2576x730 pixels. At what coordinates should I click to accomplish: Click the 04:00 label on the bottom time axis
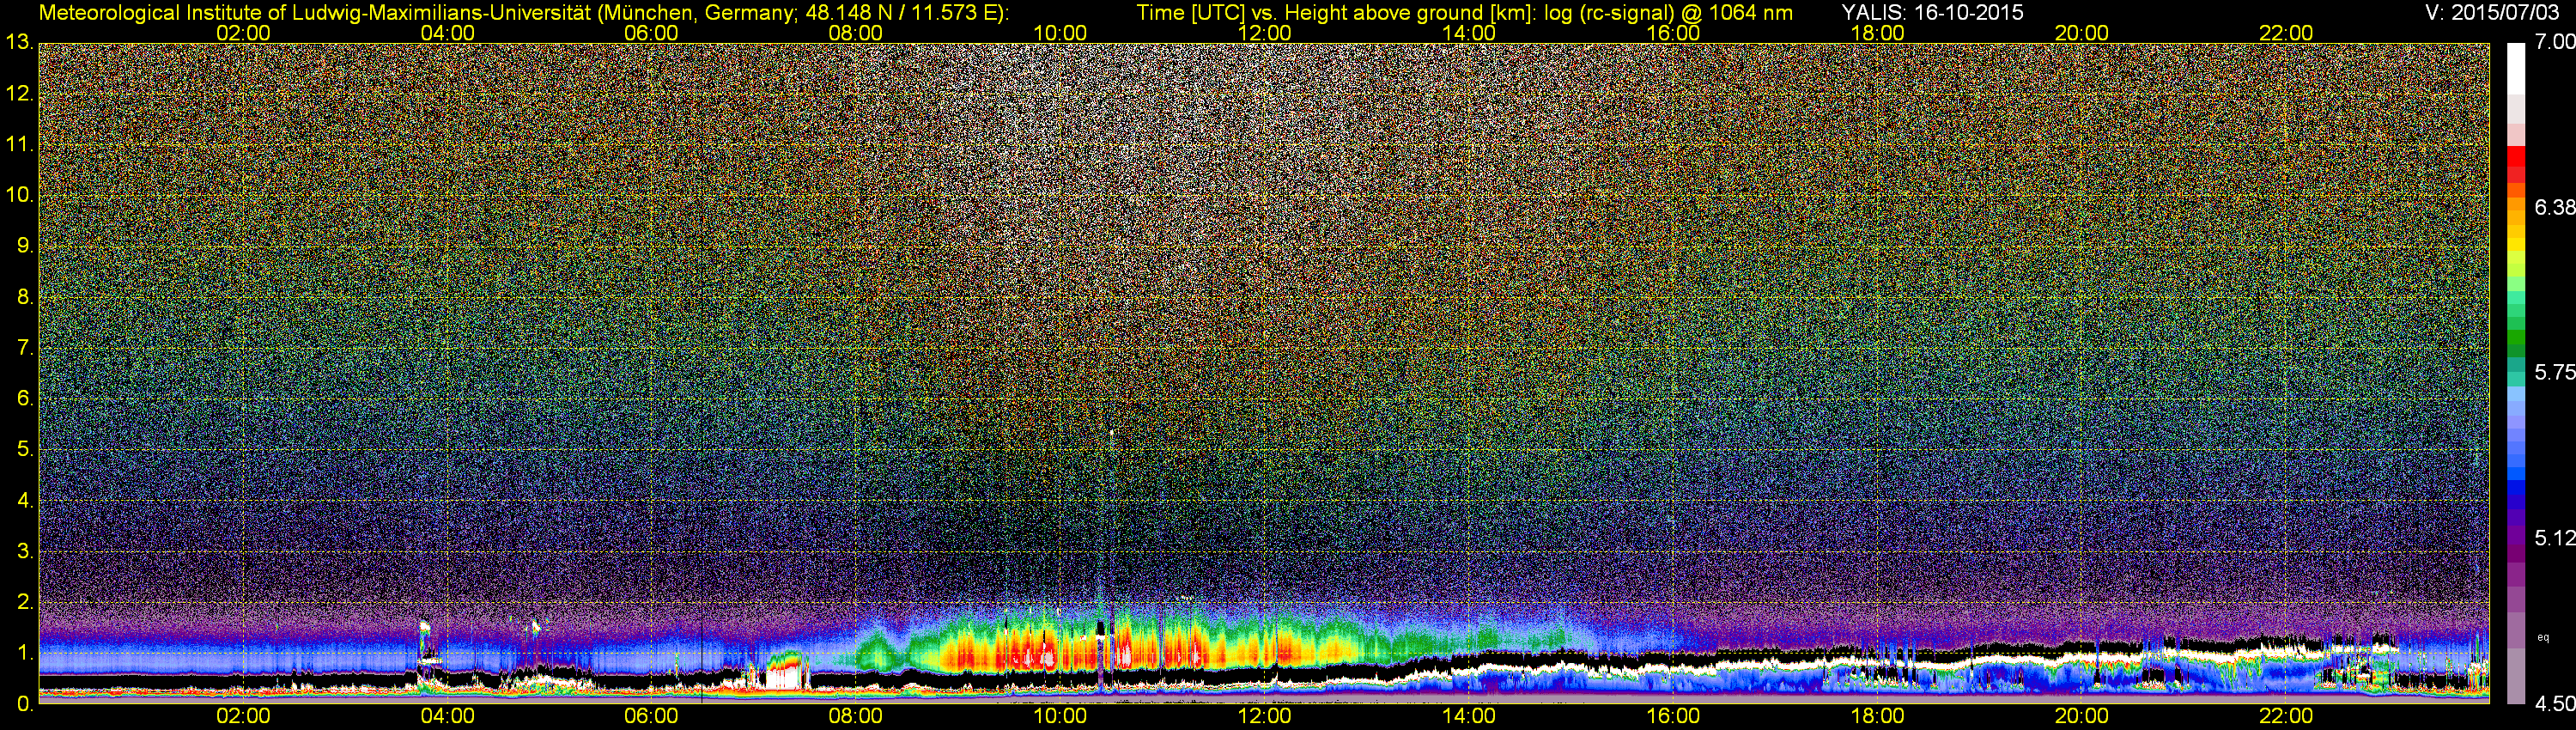tap(447, 716)
